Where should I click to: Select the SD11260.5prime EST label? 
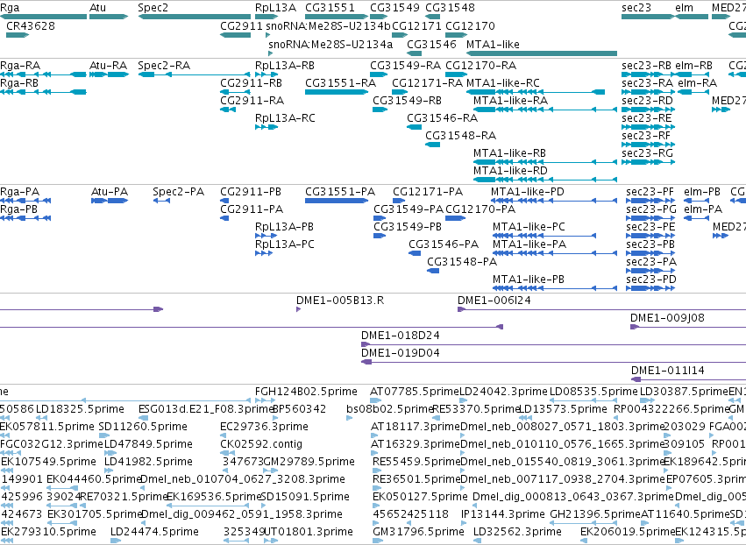click(x=143, y=427)
